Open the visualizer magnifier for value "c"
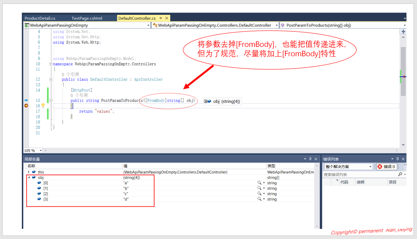Viewport: 417px width, 239px height. tap(259, 193)
